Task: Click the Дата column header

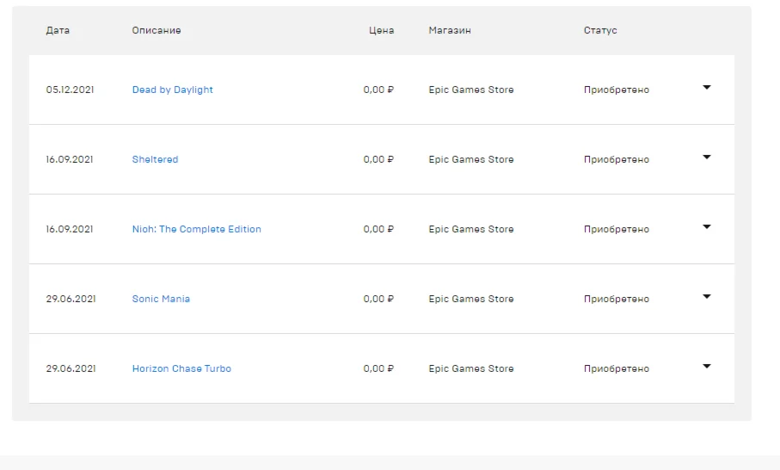Action: tap(58, 30)
